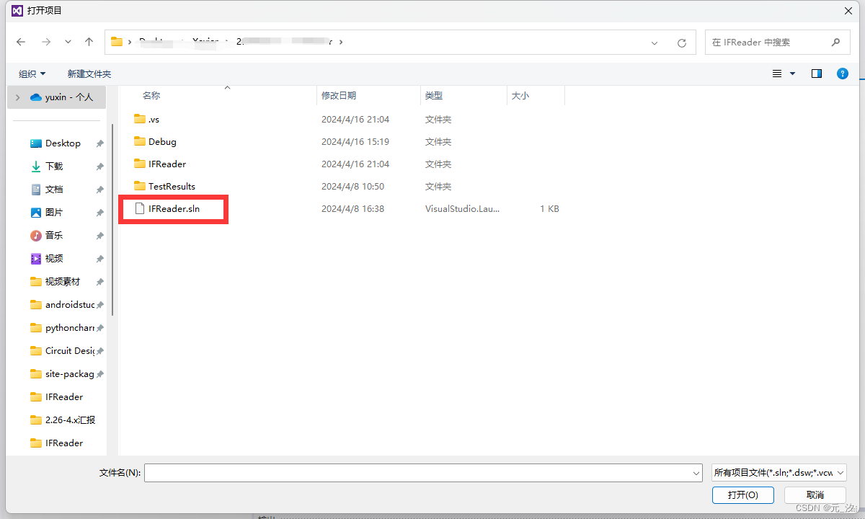Open the 组织 dropdown menu
The width and height of the screenshot is (865, 519).
point(32,73)
